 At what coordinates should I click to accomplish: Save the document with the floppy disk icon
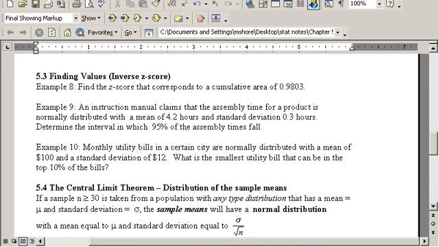pos(35,3)
